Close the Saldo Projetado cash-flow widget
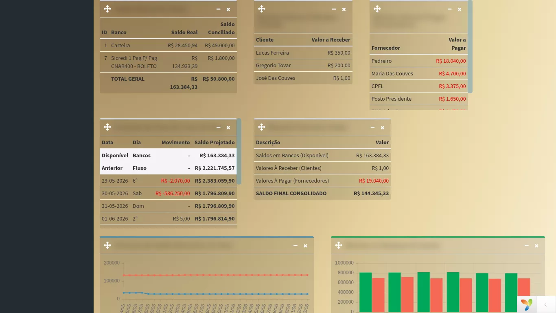 pos(228,128)
